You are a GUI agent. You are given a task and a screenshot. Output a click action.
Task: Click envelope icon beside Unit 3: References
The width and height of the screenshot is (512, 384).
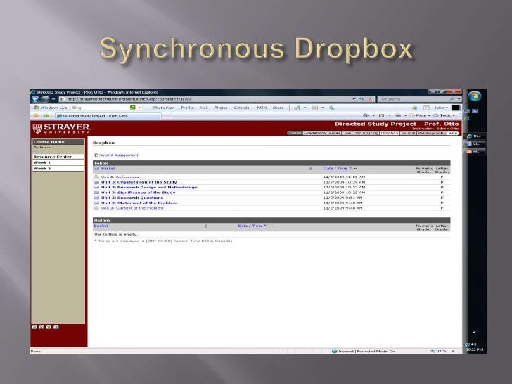pos(96,177)
